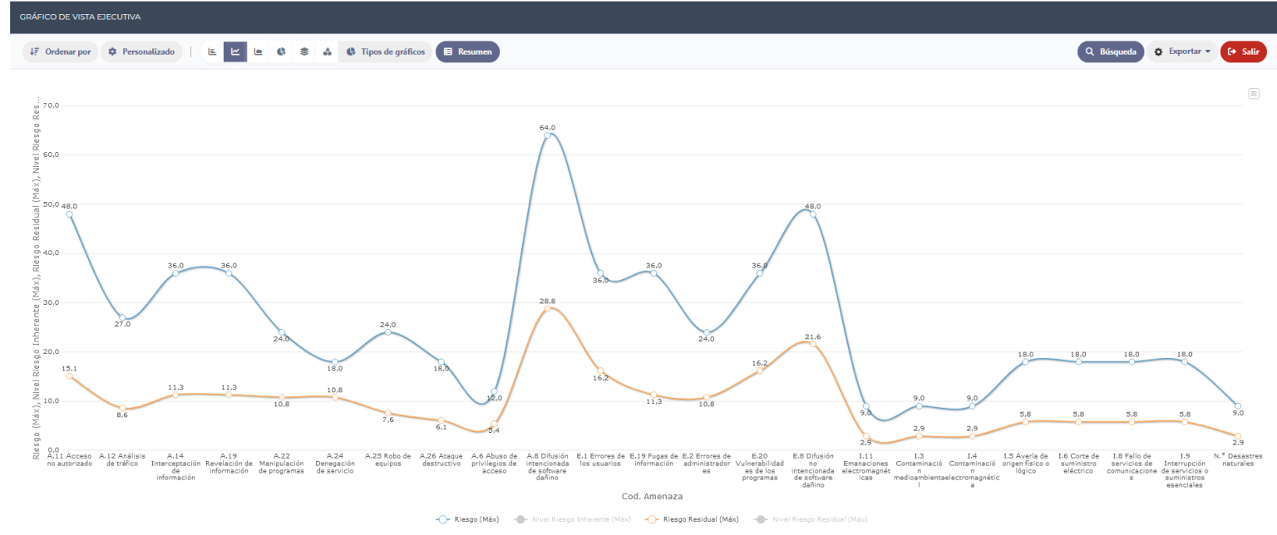Screen dimensions: 1277x535
Task: Select the bar chart type icon
Action: pos(212,52)
